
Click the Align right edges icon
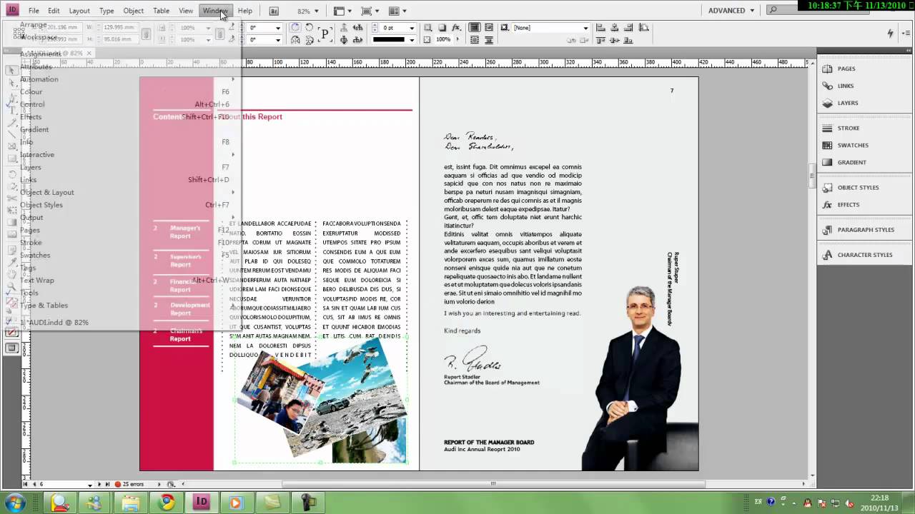(x=630, y=27)
